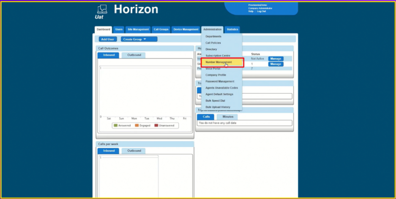Image resolution: width=396 pixels, height=199 pixels.
Task: Click the orange Engaged legend swatch
Action: pyautogui.click(x=137, y=126)
